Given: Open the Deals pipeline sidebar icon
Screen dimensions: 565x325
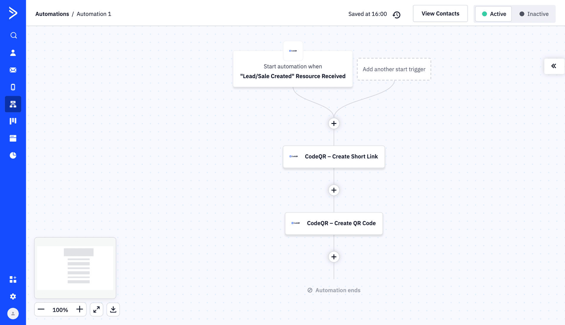Looking at the screenshot, I should pyautogui.click(x=13, y=121).
